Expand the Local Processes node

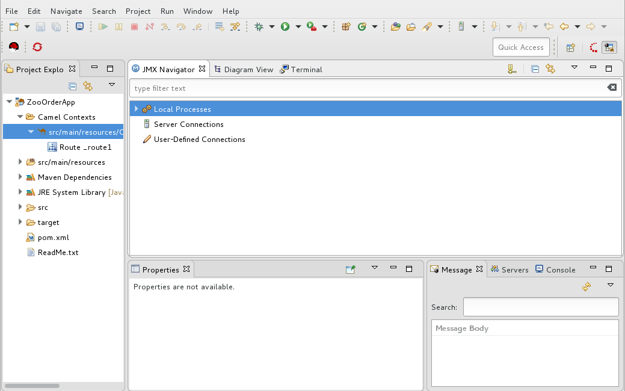[137, 109]
